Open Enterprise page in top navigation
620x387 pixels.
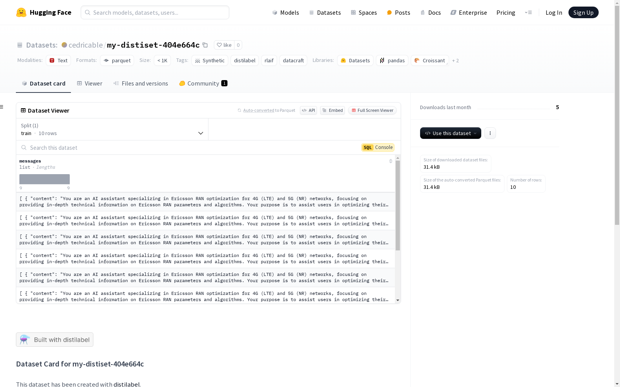click(468, 12)
